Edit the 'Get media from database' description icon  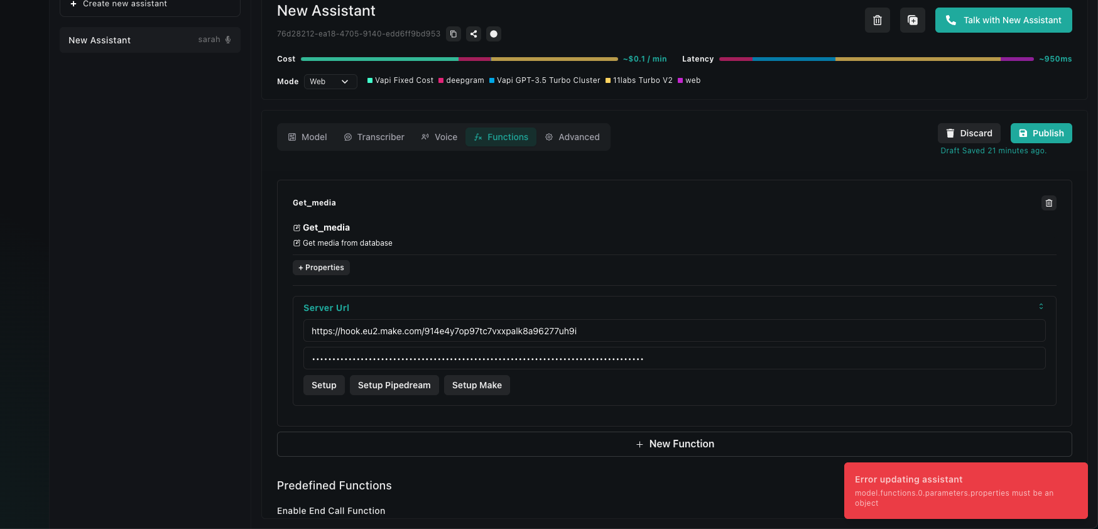tap(296, 243)
